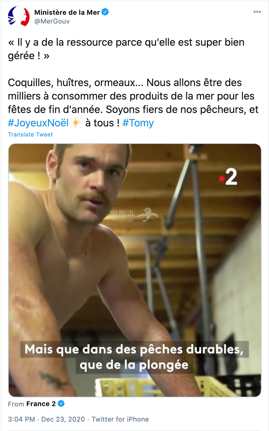This screenshot has width=269, height=431.
Task: Click Translate Tweet
Action: (x=31, y=134)
